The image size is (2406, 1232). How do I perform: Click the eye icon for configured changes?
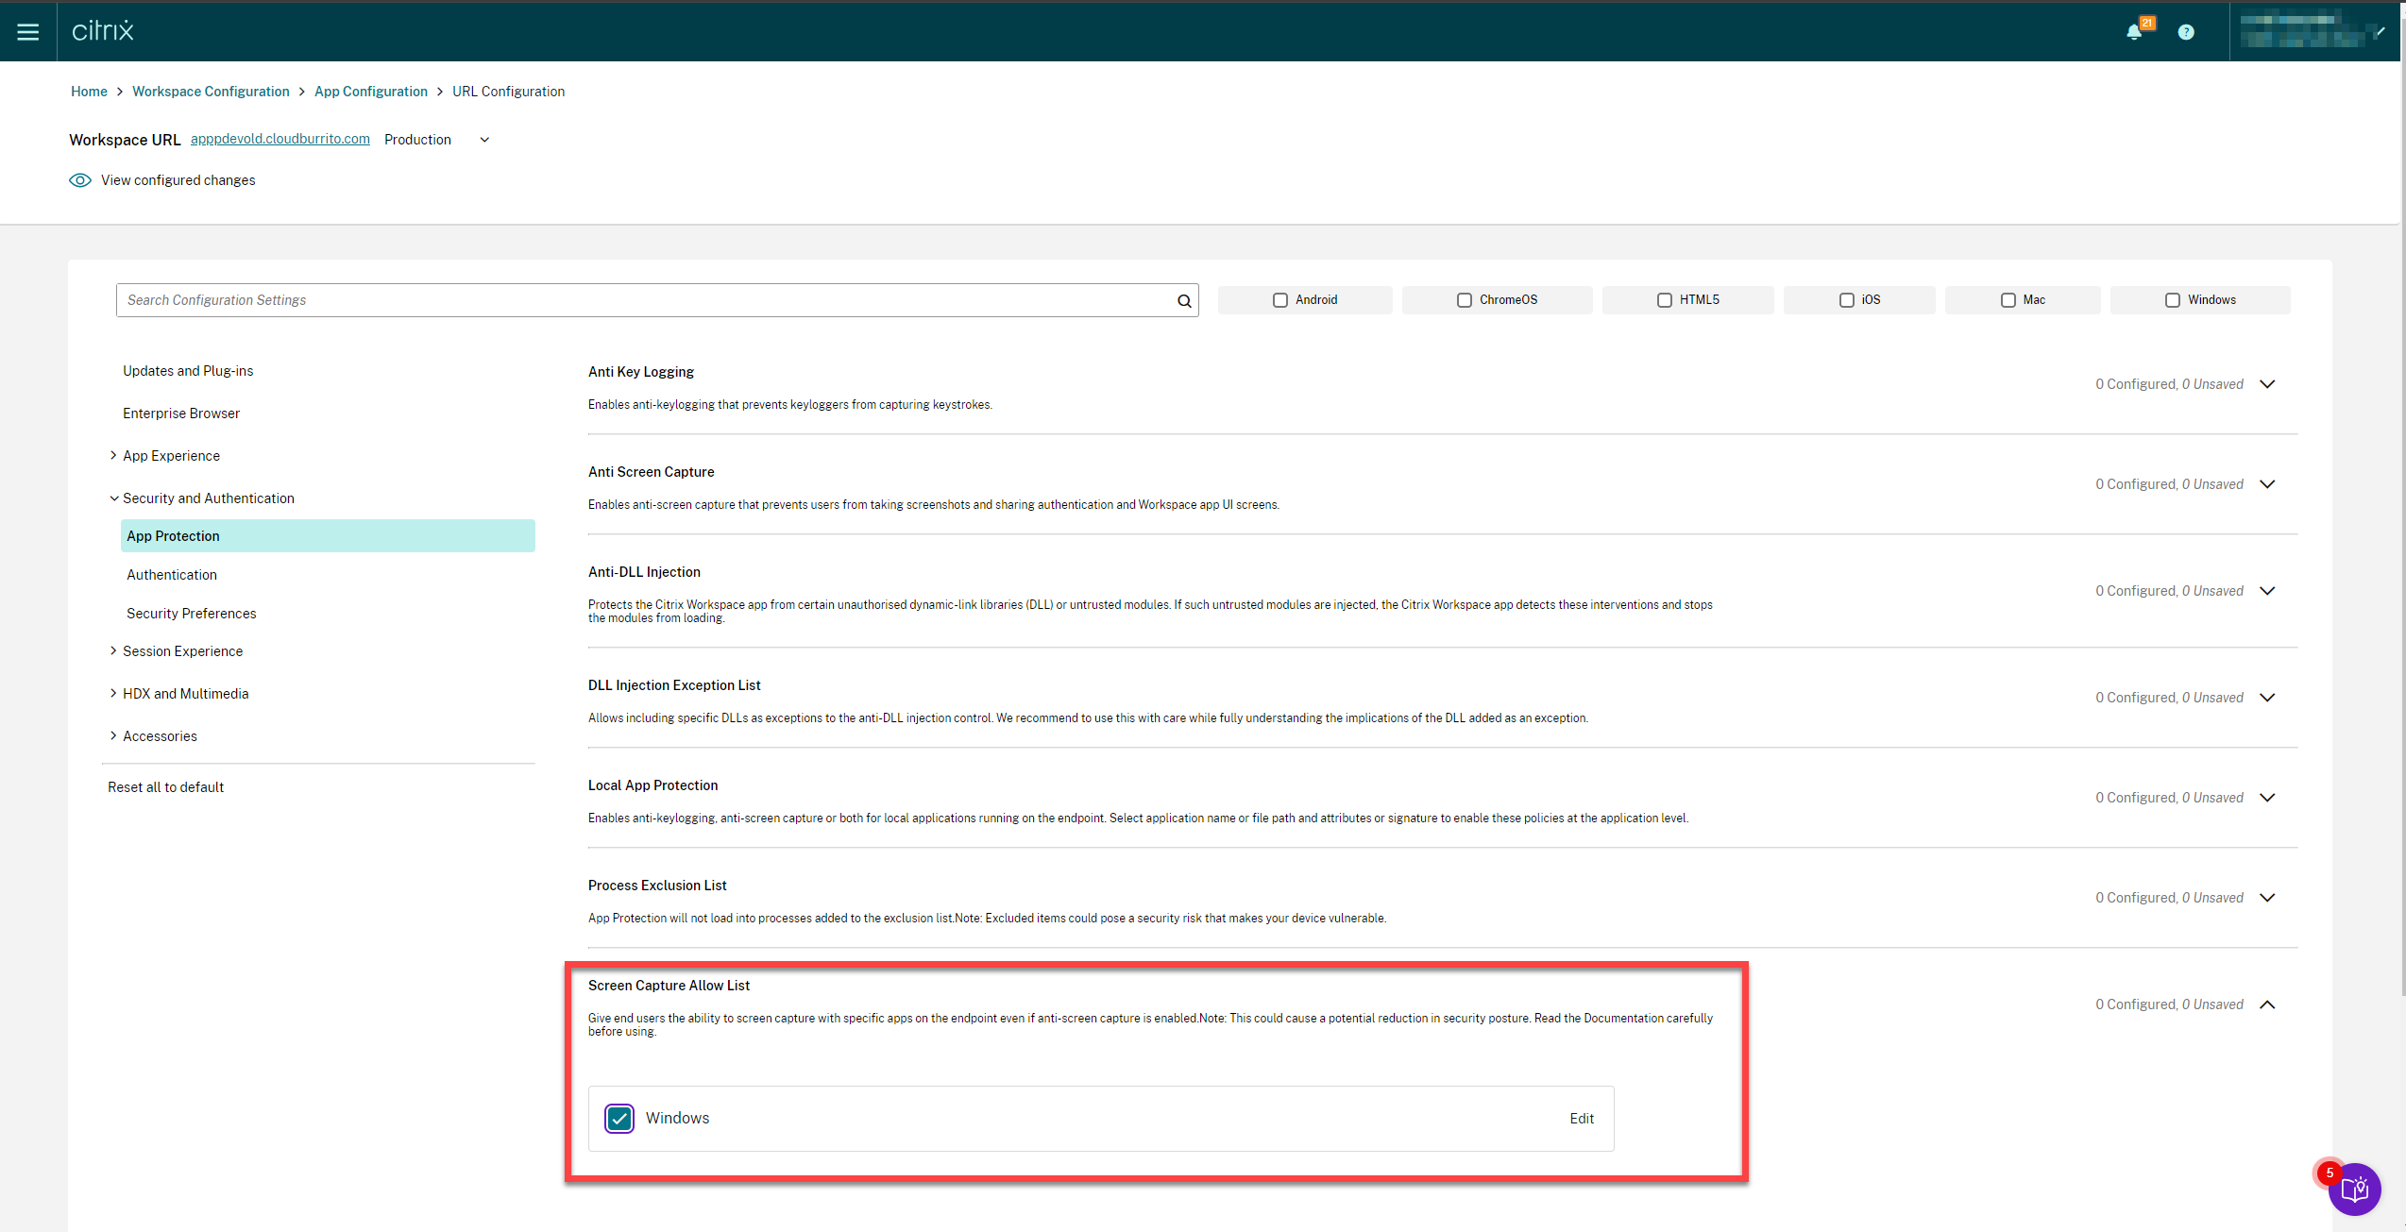click(80, 180)
